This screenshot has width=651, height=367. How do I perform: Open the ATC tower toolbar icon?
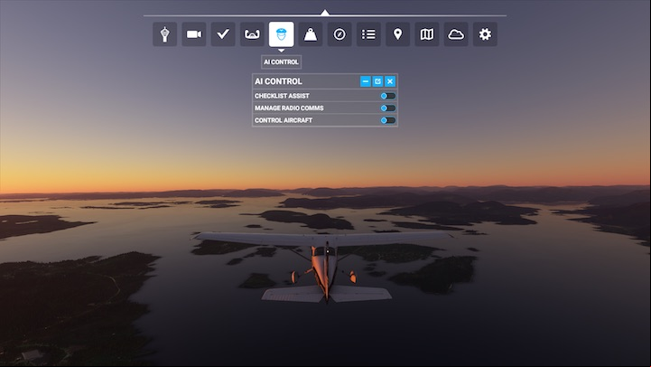tap(165, 34)
